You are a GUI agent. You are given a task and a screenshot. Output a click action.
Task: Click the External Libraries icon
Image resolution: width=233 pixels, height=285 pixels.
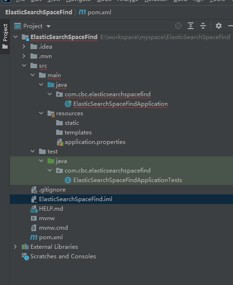click(25, 247)
